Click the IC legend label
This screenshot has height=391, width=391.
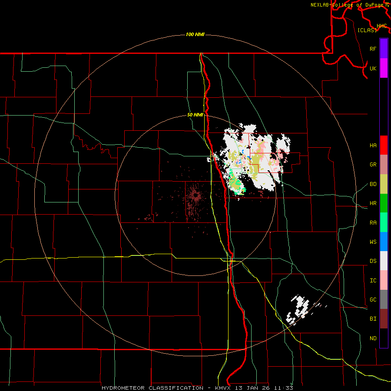(x=373, y=281)
